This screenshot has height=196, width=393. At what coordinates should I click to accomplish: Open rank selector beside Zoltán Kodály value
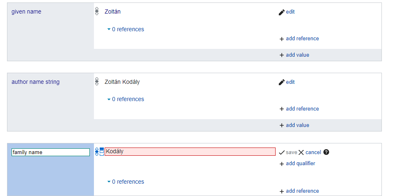pos(97,82)
